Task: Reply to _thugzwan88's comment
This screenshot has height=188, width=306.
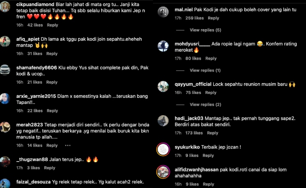Action: [x=49, y=168]
